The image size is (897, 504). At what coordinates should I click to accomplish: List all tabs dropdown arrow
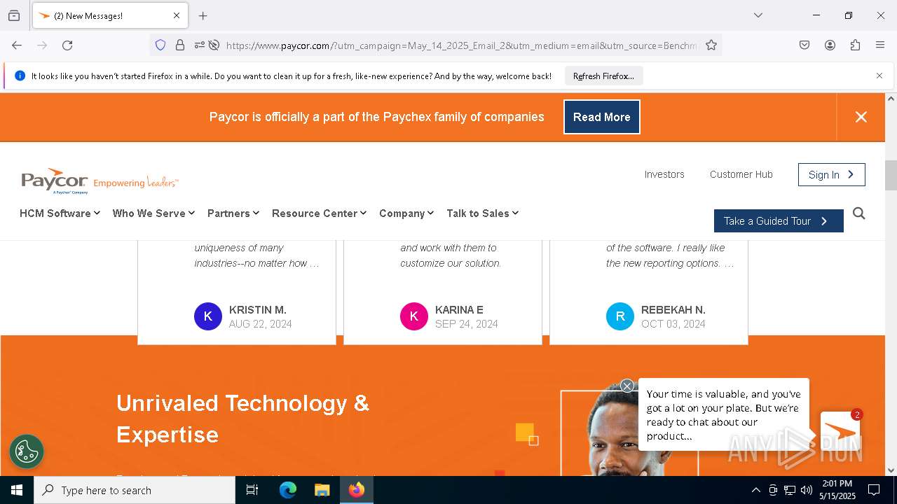(x=758, y=15)
